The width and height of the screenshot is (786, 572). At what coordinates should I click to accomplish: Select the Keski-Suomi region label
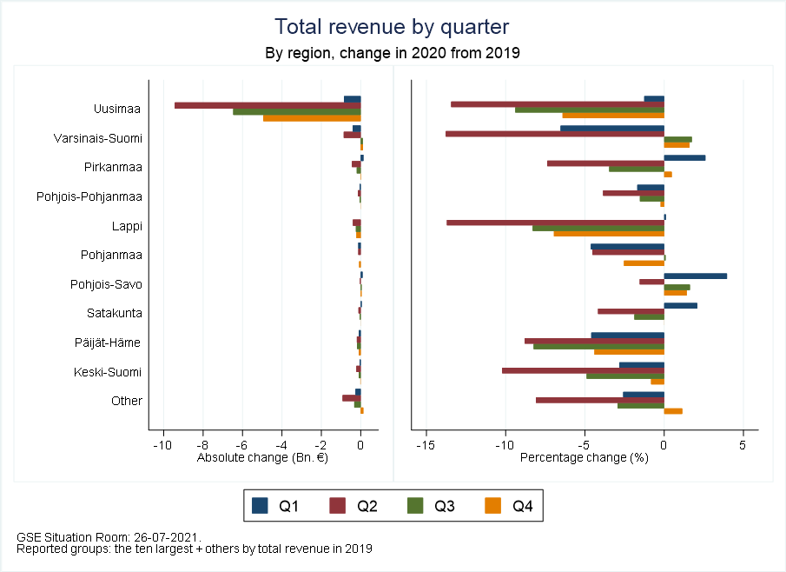click(x=109, y=372)
